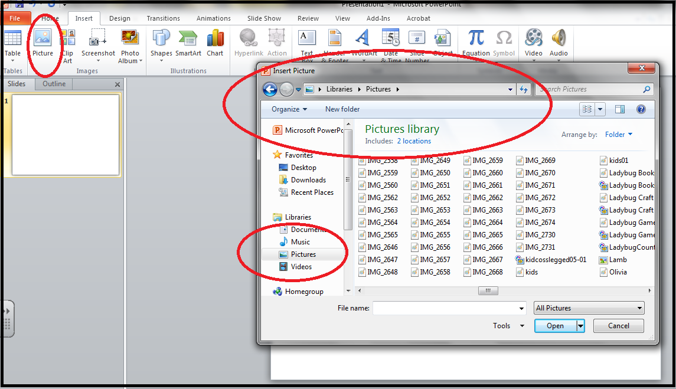Switch to the Transitions tab
This screenshot has height=389, width=676.
pyautogui.click(x=163, y=18)
